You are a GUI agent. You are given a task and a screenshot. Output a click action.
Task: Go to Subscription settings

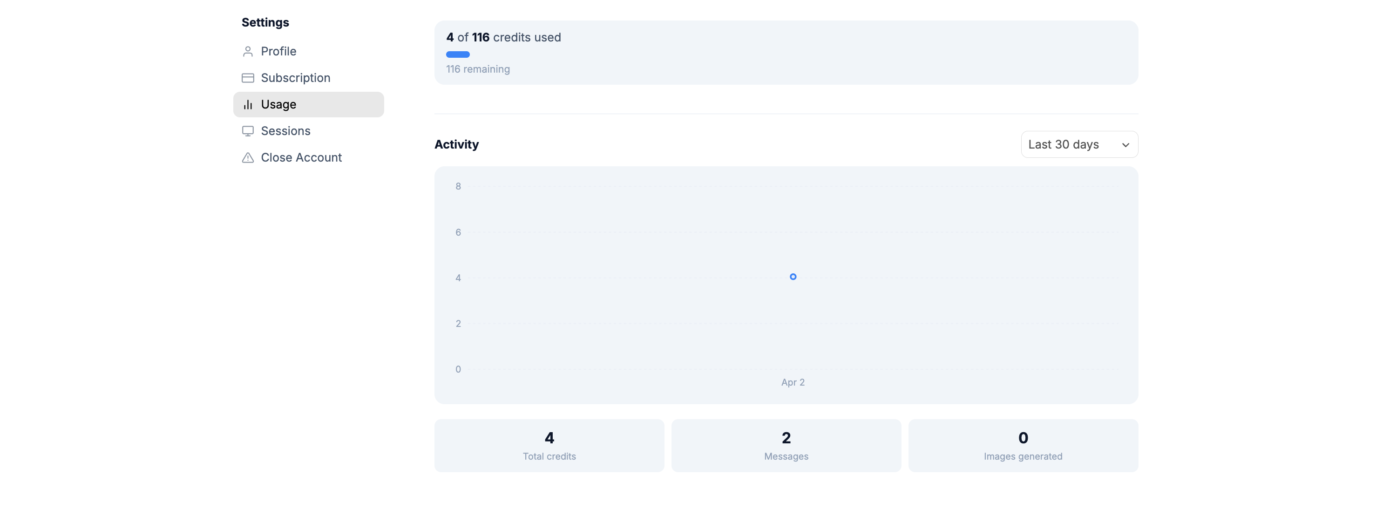coord(295,77)
